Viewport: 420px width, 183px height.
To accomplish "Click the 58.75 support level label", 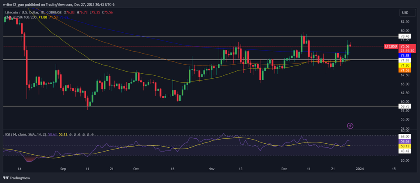I will click(x=404, y=106).
